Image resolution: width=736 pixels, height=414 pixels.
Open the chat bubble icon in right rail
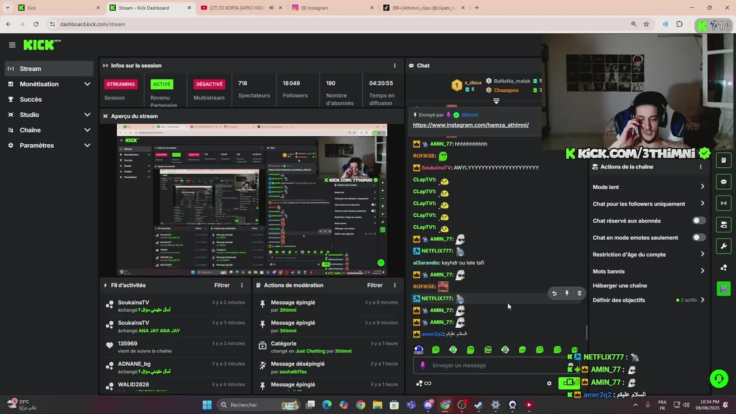(723, 182)
